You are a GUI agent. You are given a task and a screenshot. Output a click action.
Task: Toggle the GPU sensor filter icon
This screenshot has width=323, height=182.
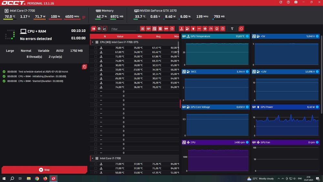click(149, 29)
